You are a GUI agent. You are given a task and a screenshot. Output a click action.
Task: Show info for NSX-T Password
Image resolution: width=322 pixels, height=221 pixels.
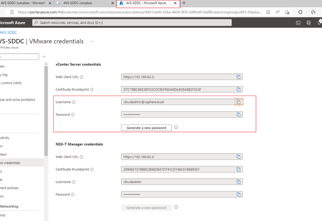[x=73, y=195]
